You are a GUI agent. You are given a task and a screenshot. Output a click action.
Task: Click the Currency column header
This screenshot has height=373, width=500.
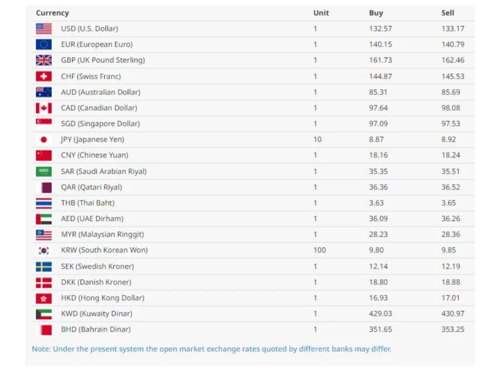[x=52, y=13]
